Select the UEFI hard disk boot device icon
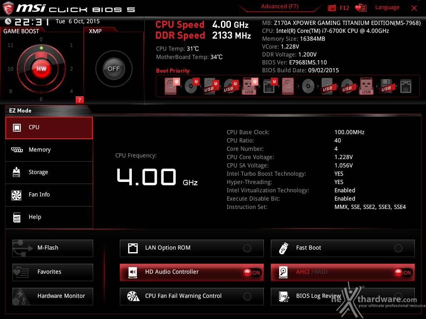This screenshot has height=319, width=426. click(171, 86)
